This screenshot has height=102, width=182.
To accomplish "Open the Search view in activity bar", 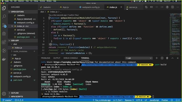I will (4, 16).
